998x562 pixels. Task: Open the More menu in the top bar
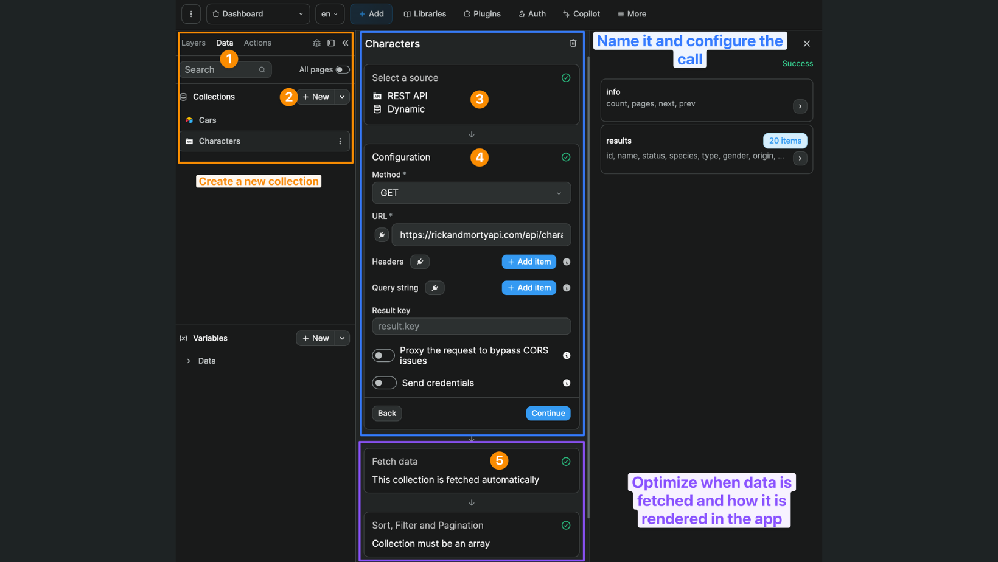[x=631, y=13]
